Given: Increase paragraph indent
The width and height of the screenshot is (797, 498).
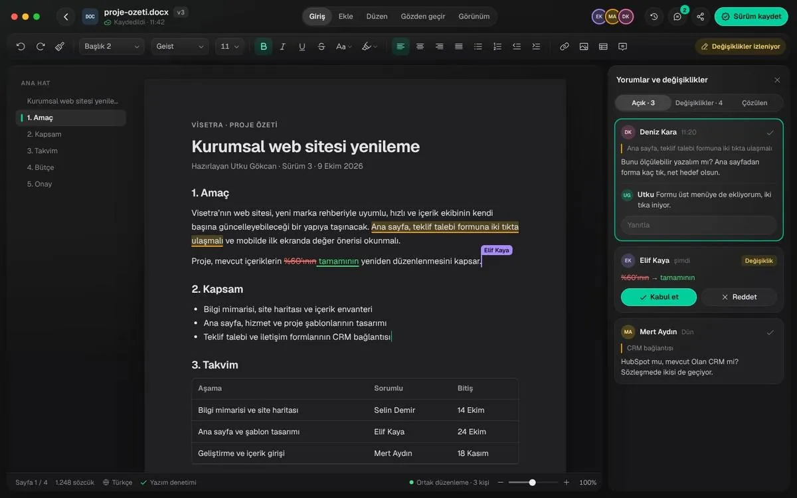Looking at the screenshot, I should click(x=536, y=46).
